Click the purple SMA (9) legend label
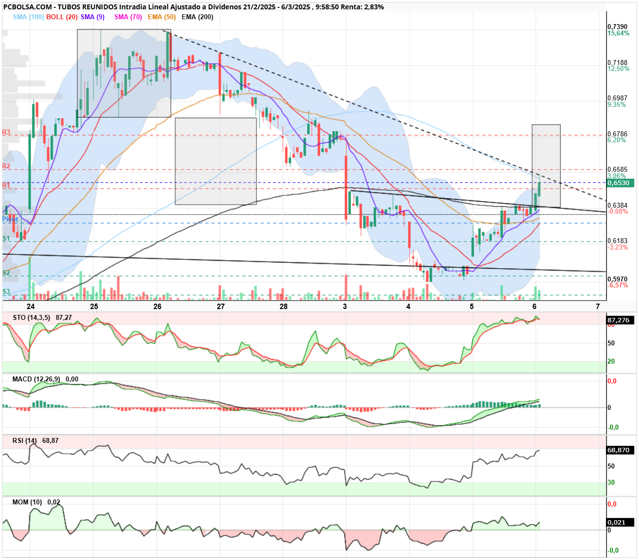The width and height of the screenshot is (639, 560). click(93, 17)
